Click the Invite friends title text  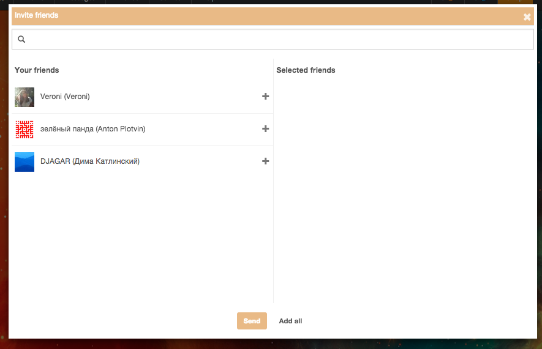pos(37,15)
